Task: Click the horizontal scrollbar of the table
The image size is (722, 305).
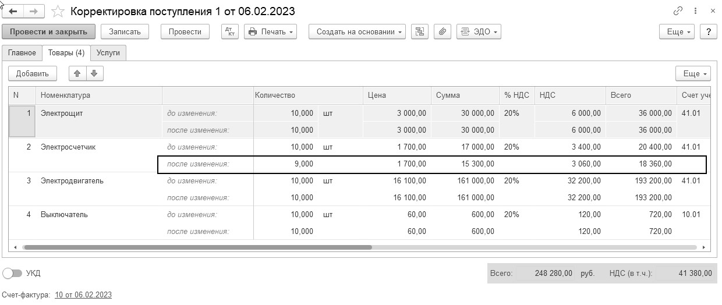Action: [x=197, y=247]
